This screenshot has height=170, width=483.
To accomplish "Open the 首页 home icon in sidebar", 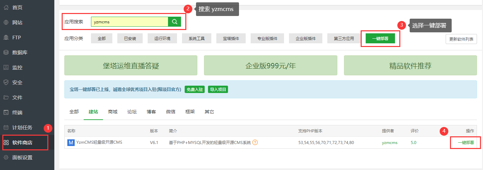I will point(6,7).
